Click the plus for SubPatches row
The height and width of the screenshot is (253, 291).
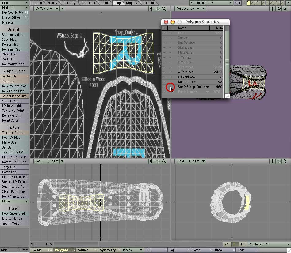(x=164, y=43)
